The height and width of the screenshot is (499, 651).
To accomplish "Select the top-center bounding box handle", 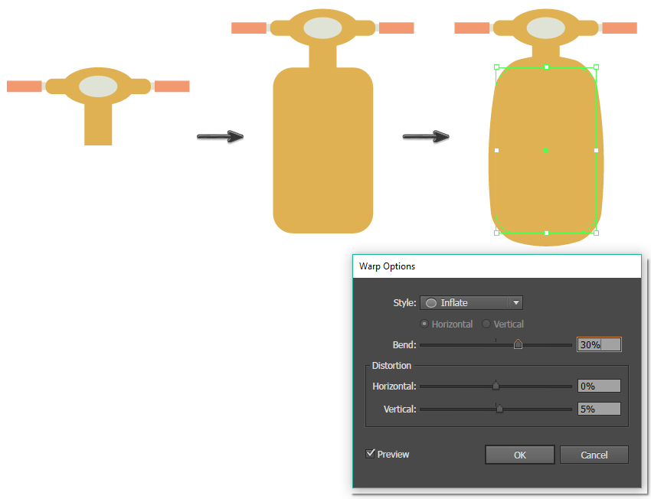I will click(546, 67).
